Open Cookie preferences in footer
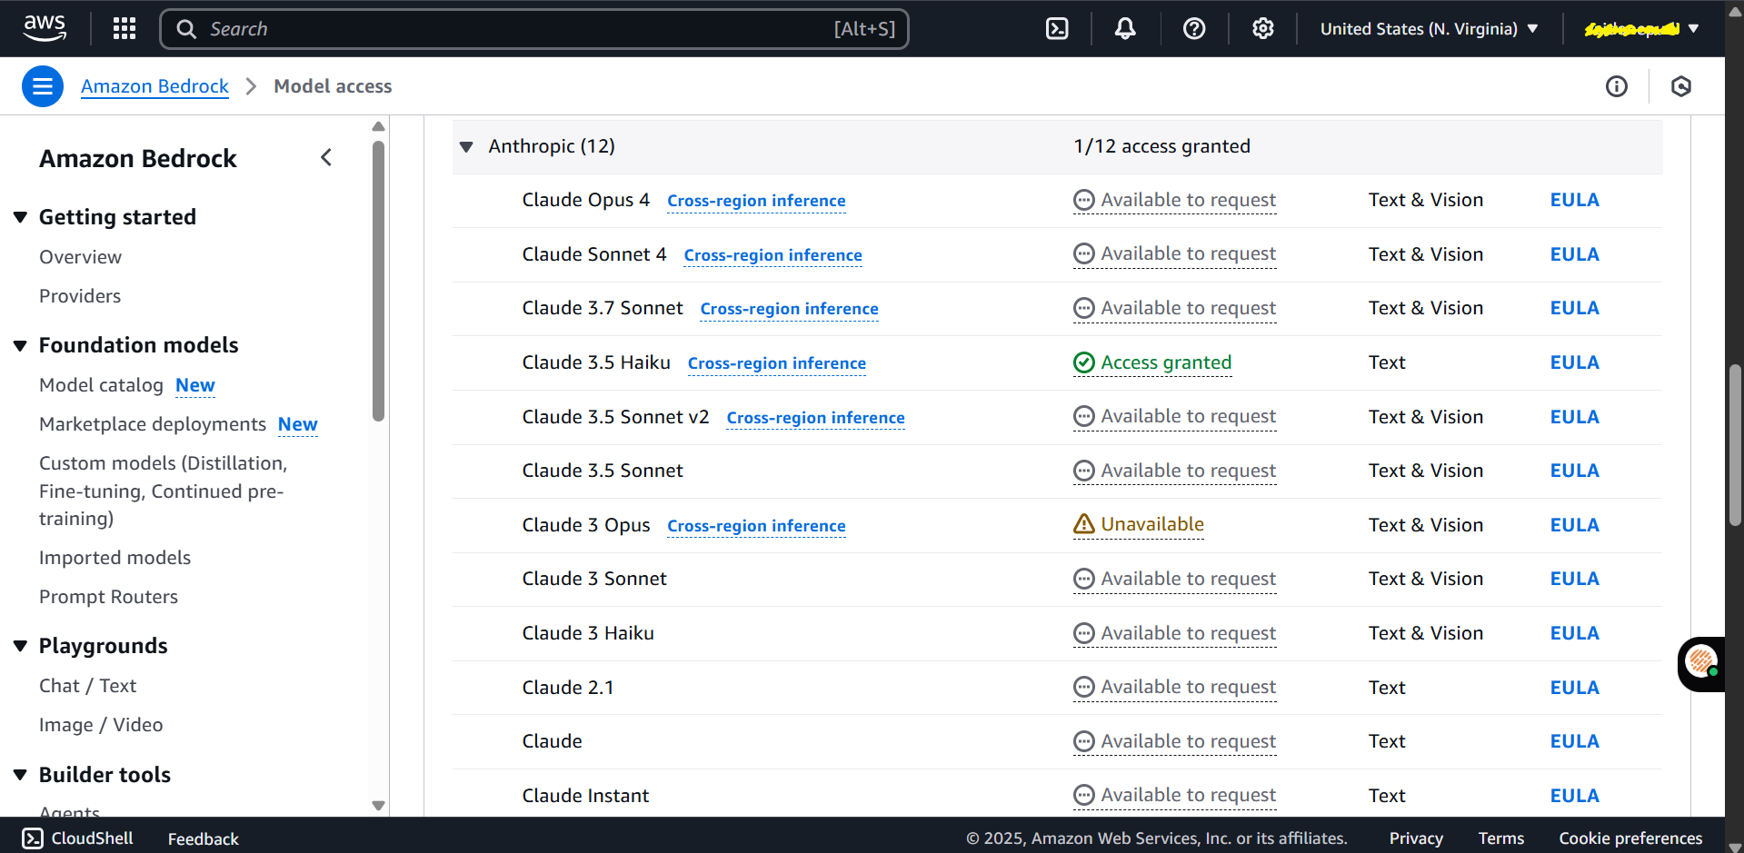 point(1630,838)
